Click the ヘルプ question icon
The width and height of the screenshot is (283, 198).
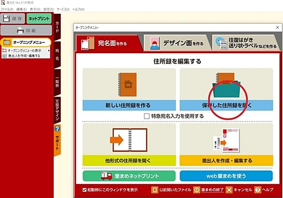257,190
